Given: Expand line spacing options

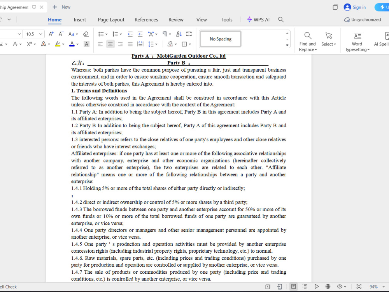Looking at the screenshot, I should tap(156, 44).
